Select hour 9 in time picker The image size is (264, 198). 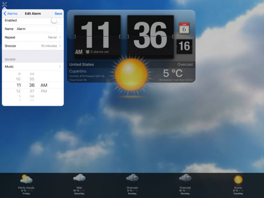19,74
